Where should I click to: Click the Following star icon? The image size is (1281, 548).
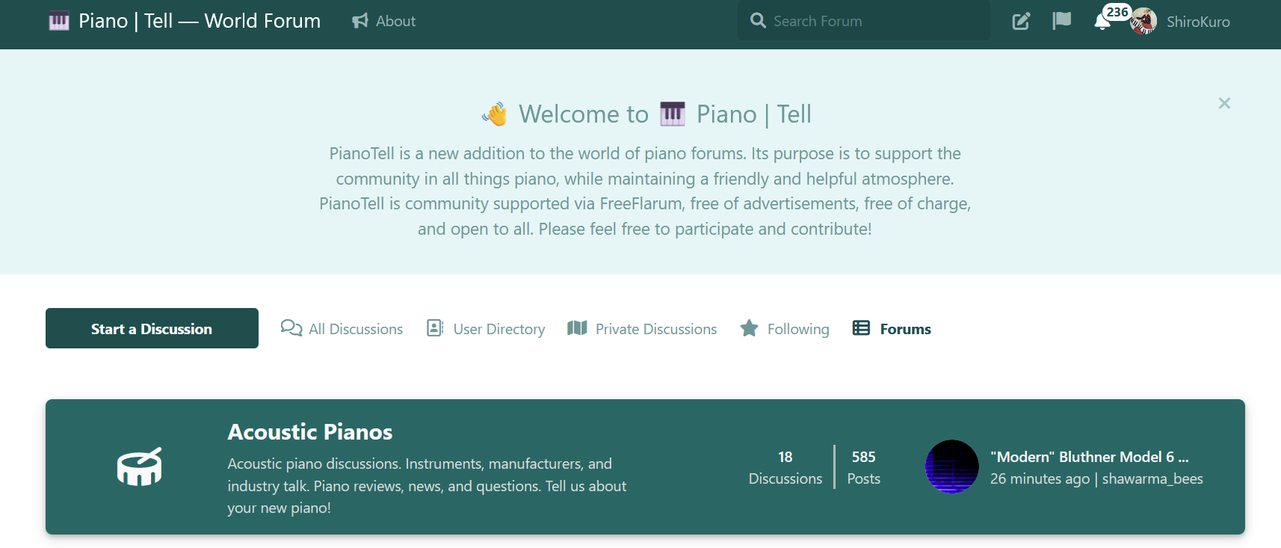point(749,328)
